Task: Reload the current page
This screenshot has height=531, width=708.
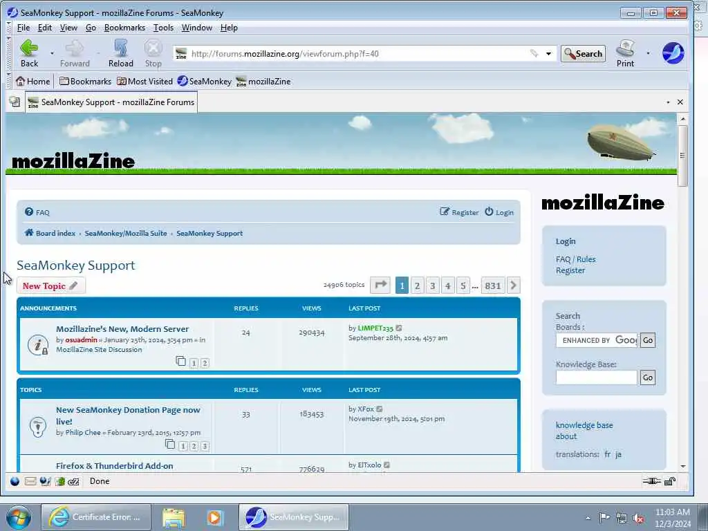Action: click(120, 53)
